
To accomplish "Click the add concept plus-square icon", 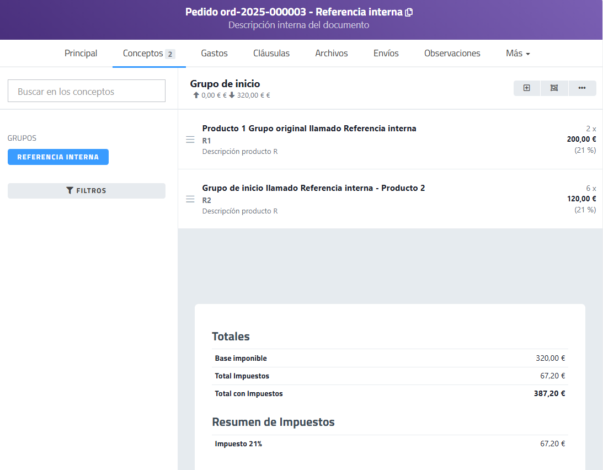I will point(527,88).
